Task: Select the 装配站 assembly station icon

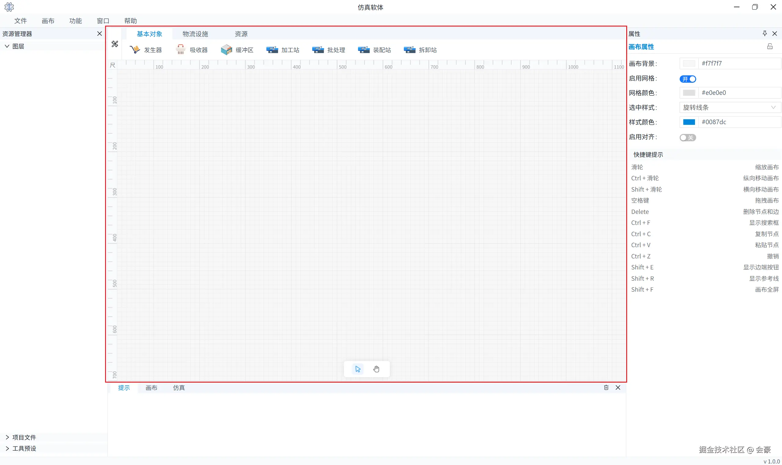Action: (x=364, y=49)
